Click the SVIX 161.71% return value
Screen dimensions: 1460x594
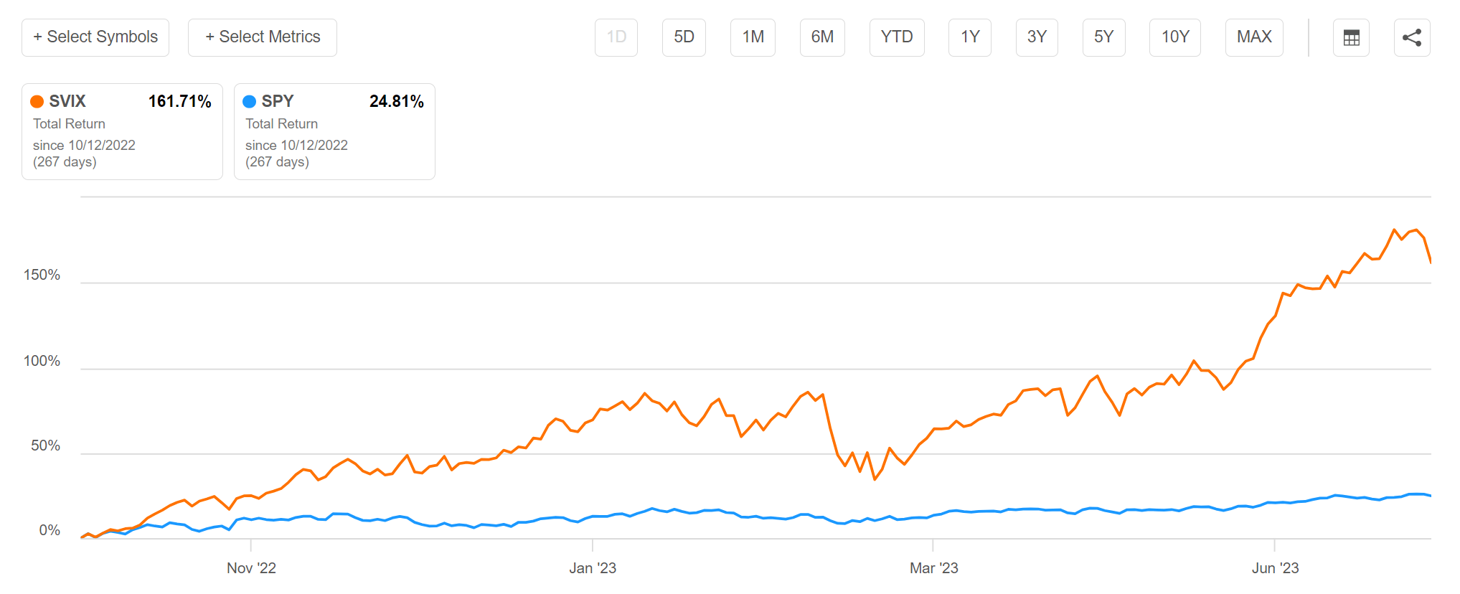click(179, 101)
